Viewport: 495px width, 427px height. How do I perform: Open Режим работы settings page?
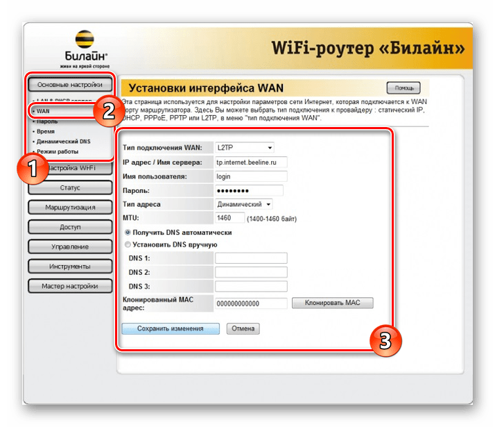click(58, 151)
